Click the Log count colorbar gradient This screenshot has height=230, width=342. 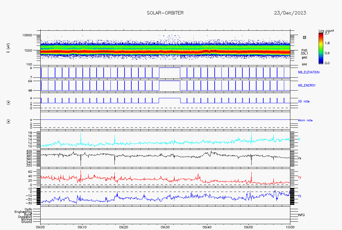pyautogui.click(x=321, y=48)
